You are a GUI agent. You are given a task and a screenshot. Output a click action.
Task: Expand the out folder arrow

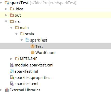coord(6,15)
